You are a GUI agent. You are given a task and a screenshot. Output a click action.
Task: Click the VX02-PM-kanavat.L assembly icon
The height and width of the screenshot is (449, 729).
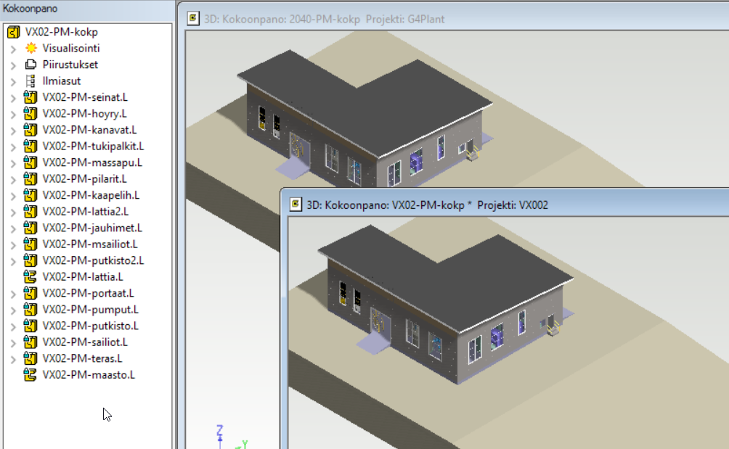[30, 130]
